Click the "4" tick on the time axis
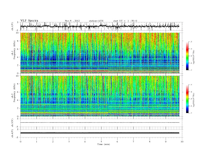Image resolution: width=205 pixels, height=159 pixels. tap(85, 142)
